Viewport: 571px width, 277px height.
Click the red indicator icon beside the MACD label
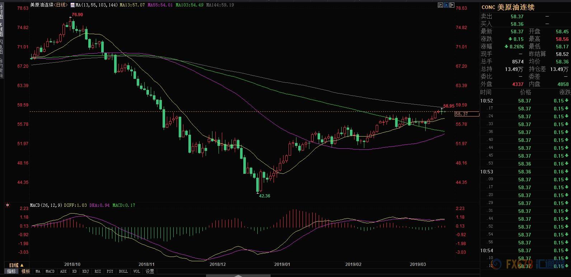click(8, 205)
